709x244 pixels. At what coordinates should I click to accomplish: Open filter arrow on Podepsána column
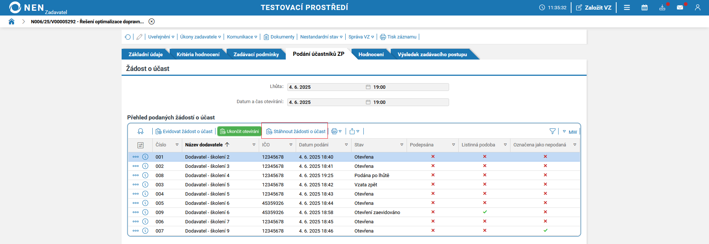(454, 145)
